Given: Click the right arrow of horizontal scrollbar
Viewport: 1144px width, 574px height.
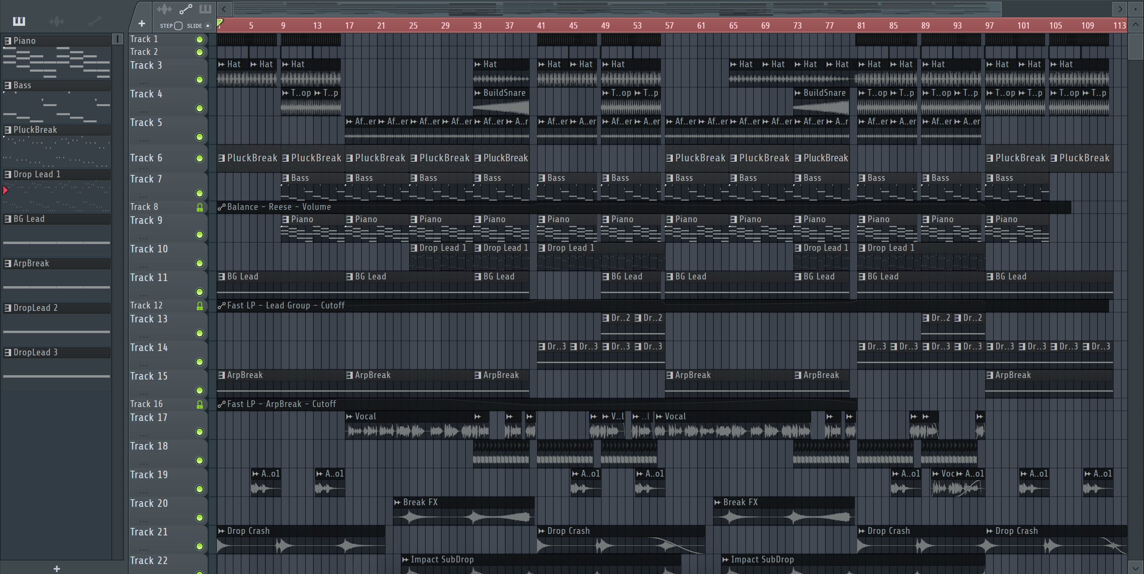Looking at the screenshot, I should [x=1120, y=9].
